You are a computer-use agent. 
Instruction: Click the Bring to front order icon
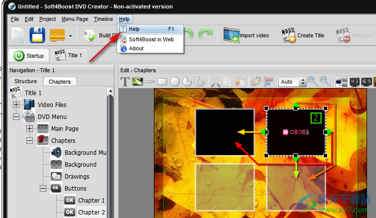(x=256, y=82)
